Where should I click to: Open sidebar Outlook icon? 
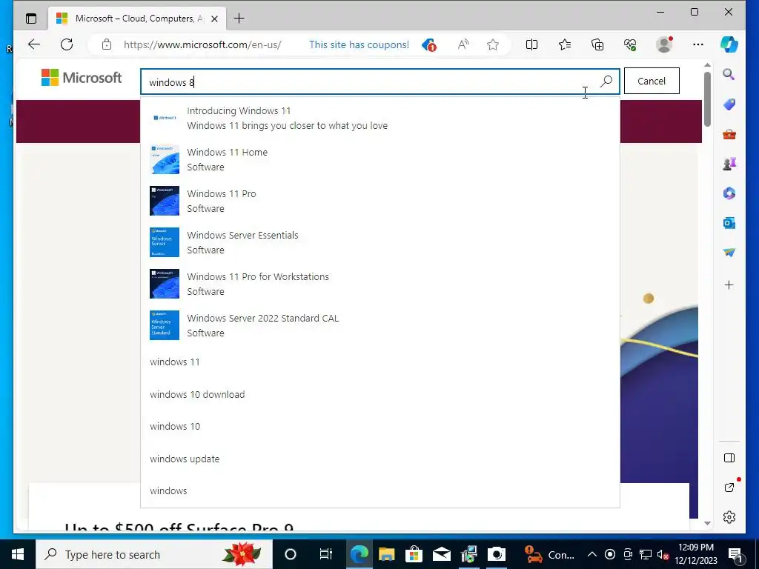coord(729,223)
